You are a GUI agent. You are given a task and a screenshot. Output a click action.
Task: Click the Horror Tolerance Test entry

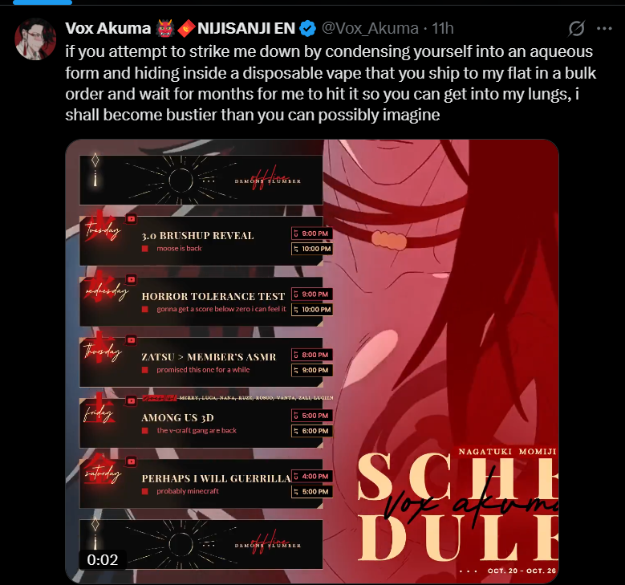pos(213,296)
